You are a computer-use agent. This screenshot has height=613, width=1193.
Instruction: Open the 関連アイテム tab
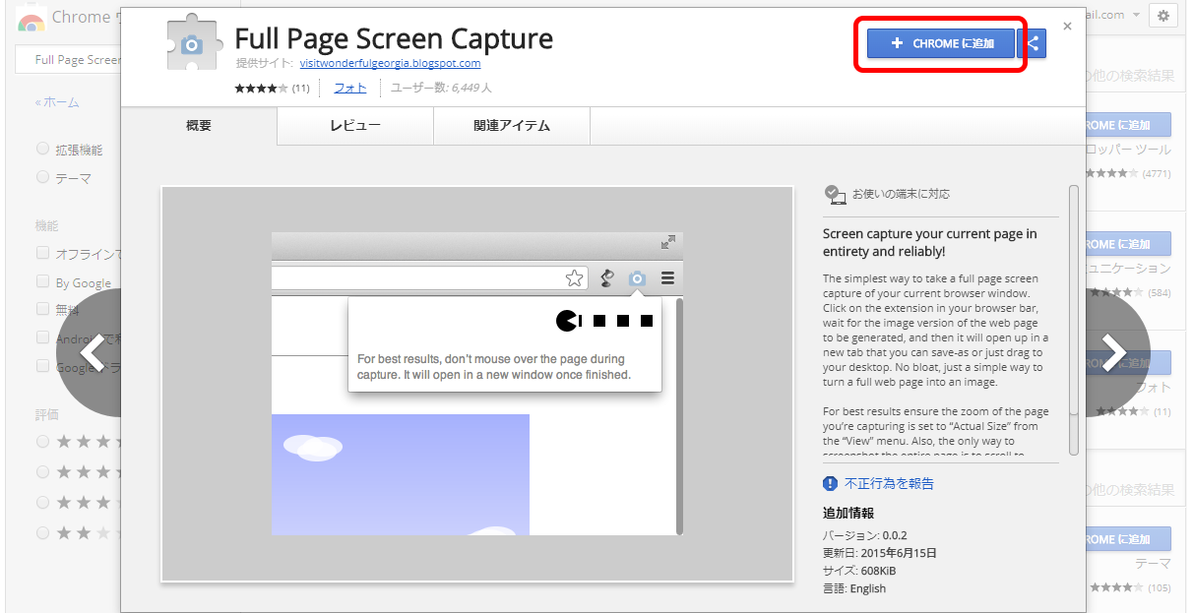tap(512, 126)
